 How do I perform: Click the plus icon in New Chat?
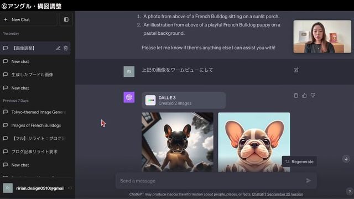[6, 20]
